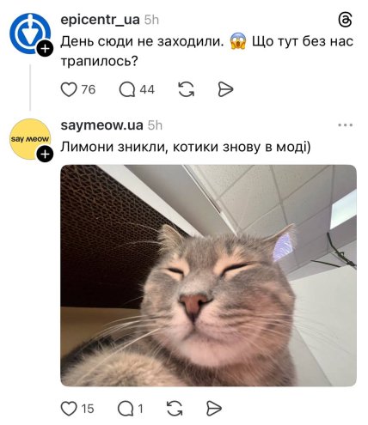368x425 pixels.
Task: Click the 5h timestamp on epicentr_ua post
Action: [x=151, y=20]
